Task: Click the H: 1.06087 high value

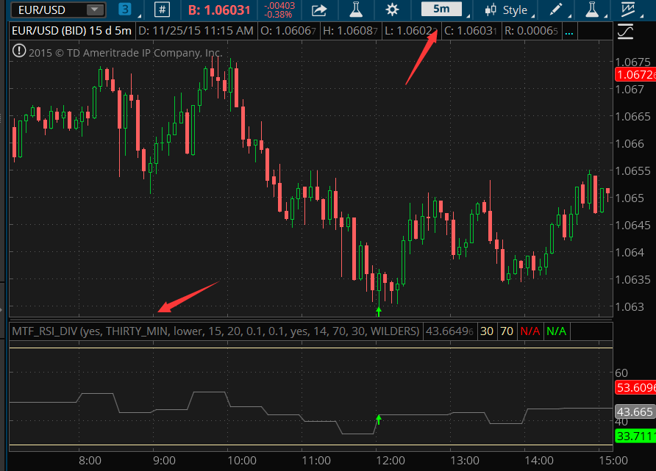Action: tap(350, 31)
